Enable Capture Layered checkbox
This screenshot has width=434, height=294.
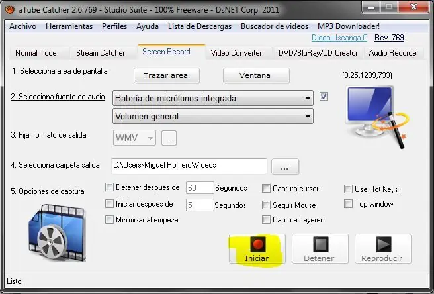(x=266, y=220)
